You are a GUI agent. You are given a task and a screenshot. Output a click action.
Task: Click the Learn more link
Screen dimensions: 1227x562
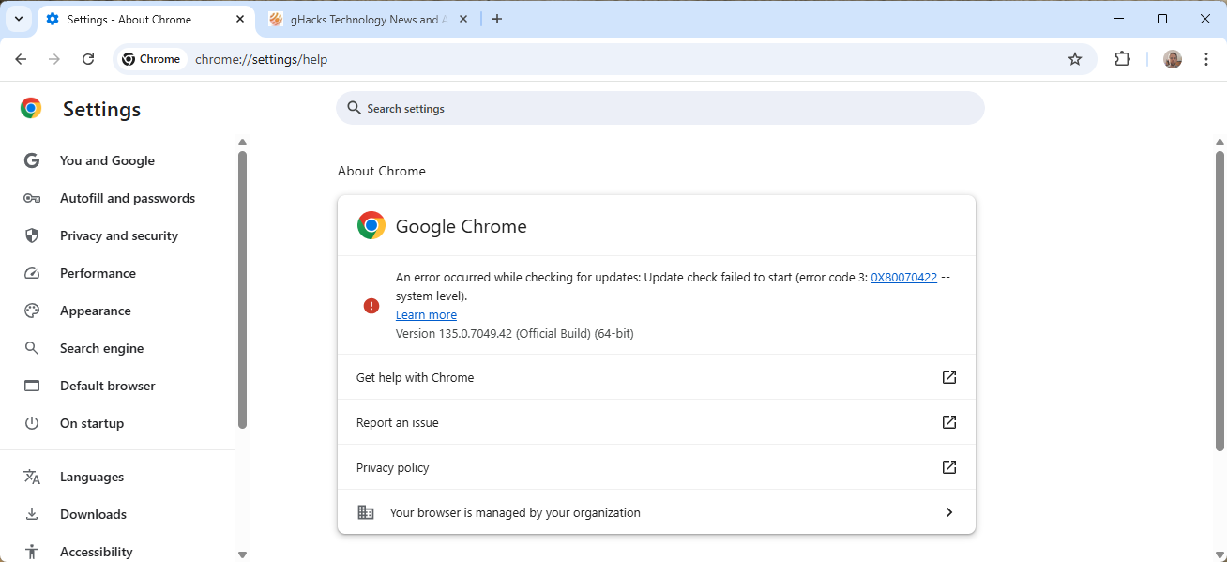(426, 314)
